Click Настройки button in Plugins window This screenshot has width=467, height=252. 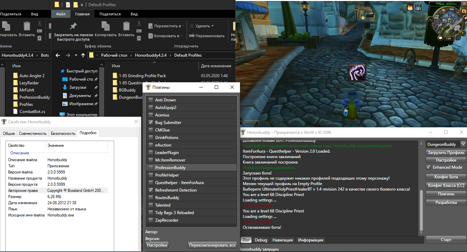coord(157,245)
